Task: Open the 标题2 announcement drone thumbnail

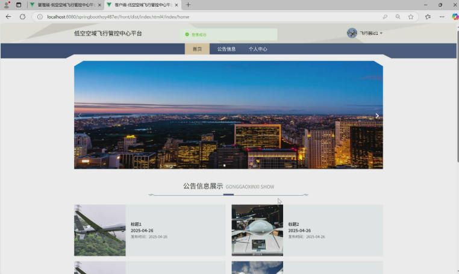Action: click(x=257, y=231)
